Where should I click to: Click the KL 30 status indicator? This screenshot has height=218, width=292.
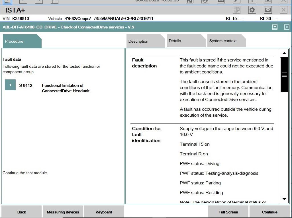click(269, 18)
